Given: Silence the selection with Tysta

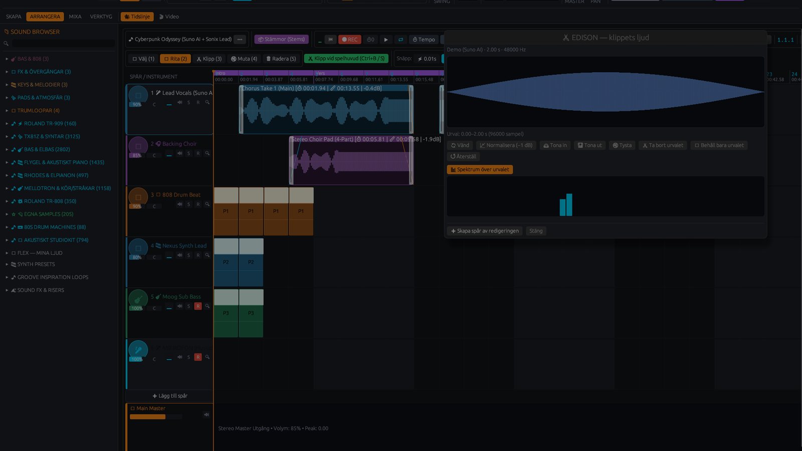Looking at the screenshot, I should coord(622,145).
